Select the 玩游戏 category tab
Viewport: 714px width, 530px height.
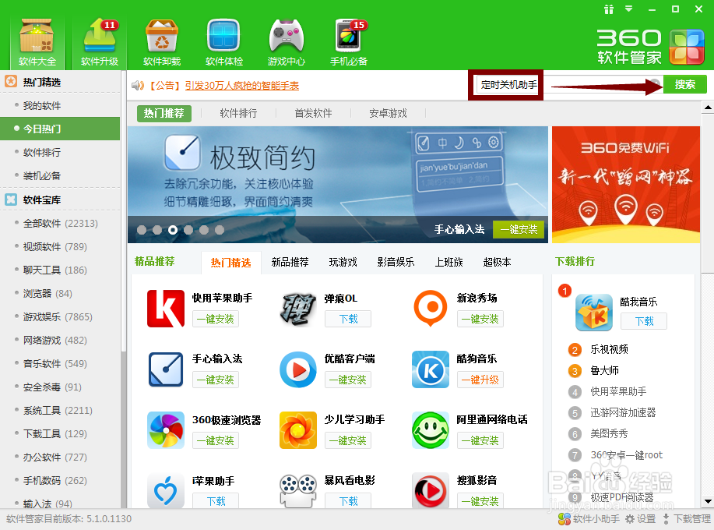point(343,262)
